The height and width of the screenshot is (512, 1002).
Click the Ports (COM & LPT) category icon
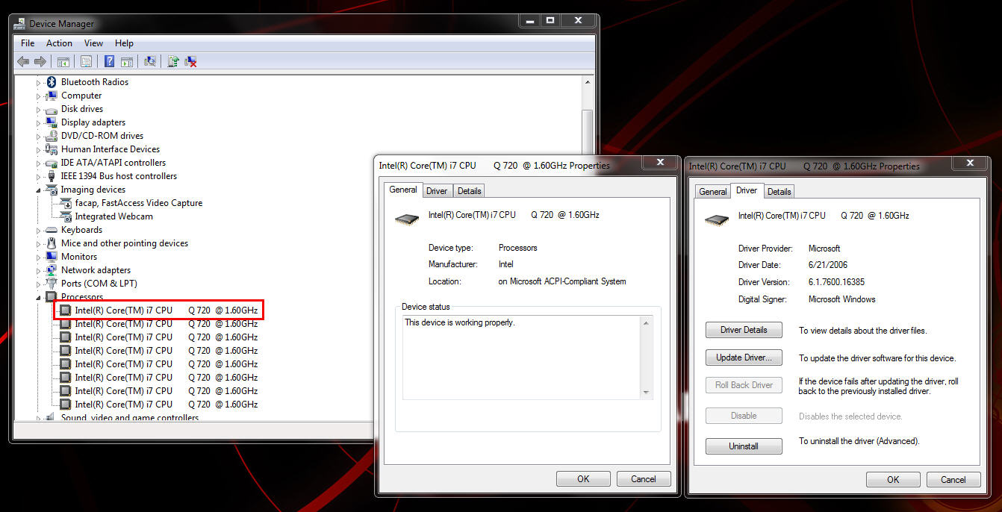tap(52, 284)
